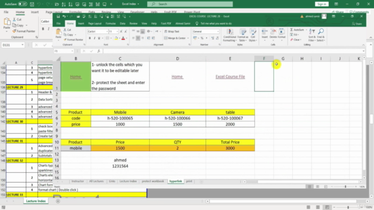
Task: Follow green Home hyperlink in cell B1
Action: click(75, 76)
